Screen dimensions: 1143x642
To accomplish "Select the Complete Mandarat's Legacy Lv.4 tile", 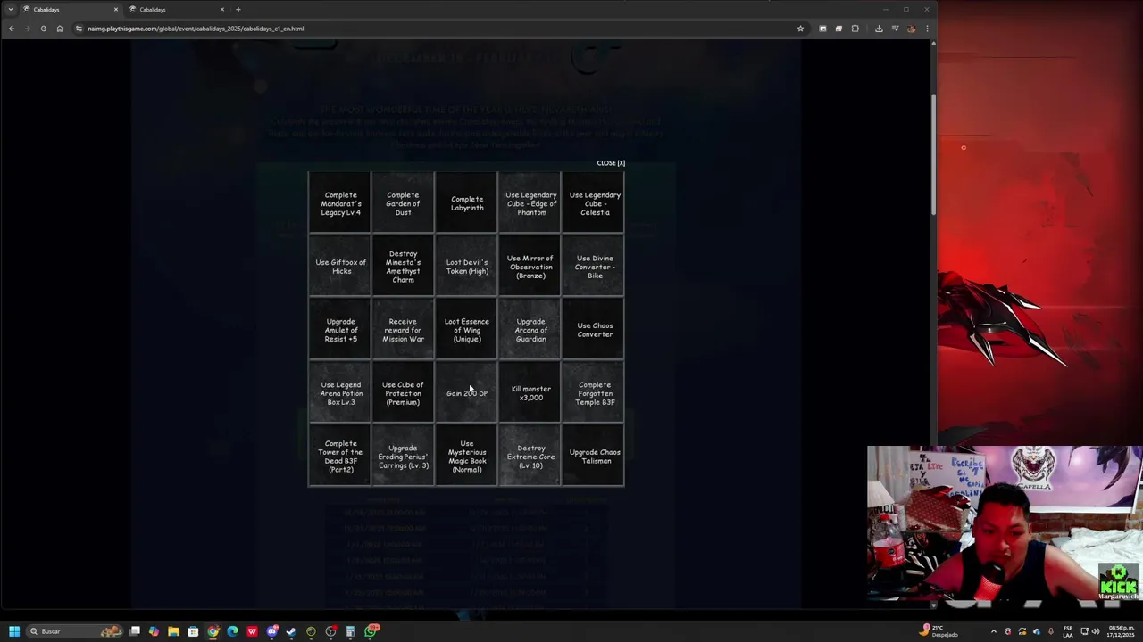I will pyautogui.click(x=340, y=203).
